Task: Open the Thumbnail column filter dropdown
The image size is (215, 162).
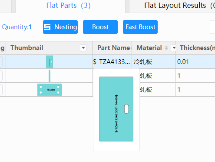Action: pyautogui.click(x=83, y=48)
